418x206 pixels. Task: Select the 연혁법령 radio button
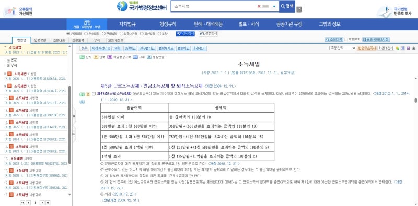tap(86, 34)
